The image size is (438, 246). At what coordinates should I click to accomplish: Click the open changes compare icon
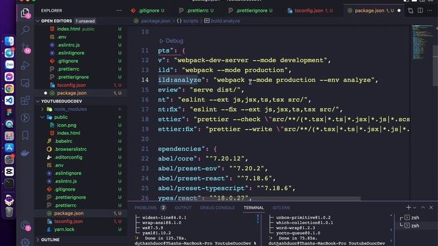[411, 11]
